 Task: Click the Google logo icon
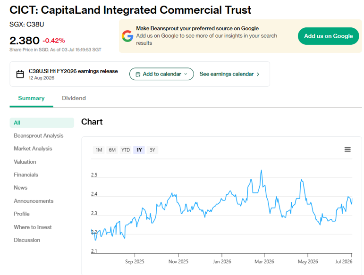(127, 36)
